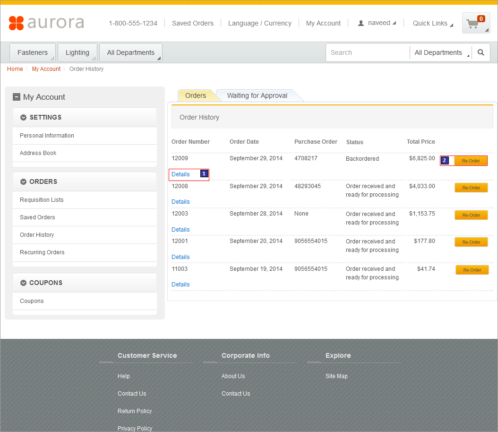Open search All Departments category dropdown
The width and height of the screenshot is (498, 432).
[x=441, y=52]
